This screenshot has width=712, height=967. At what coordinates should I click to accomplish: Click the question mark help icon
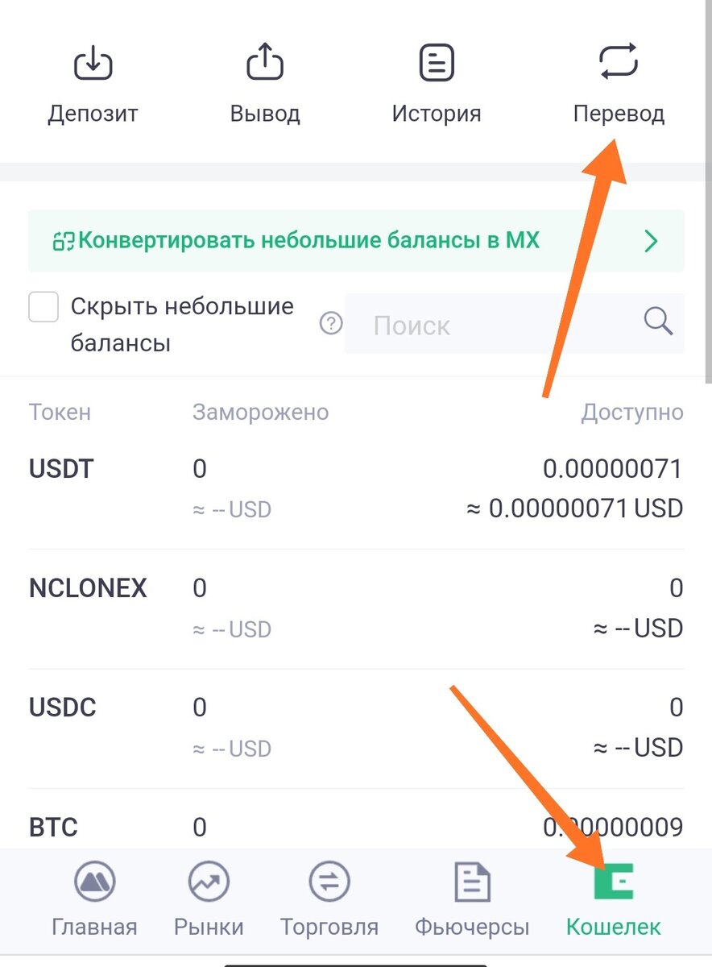coord(331,324)
